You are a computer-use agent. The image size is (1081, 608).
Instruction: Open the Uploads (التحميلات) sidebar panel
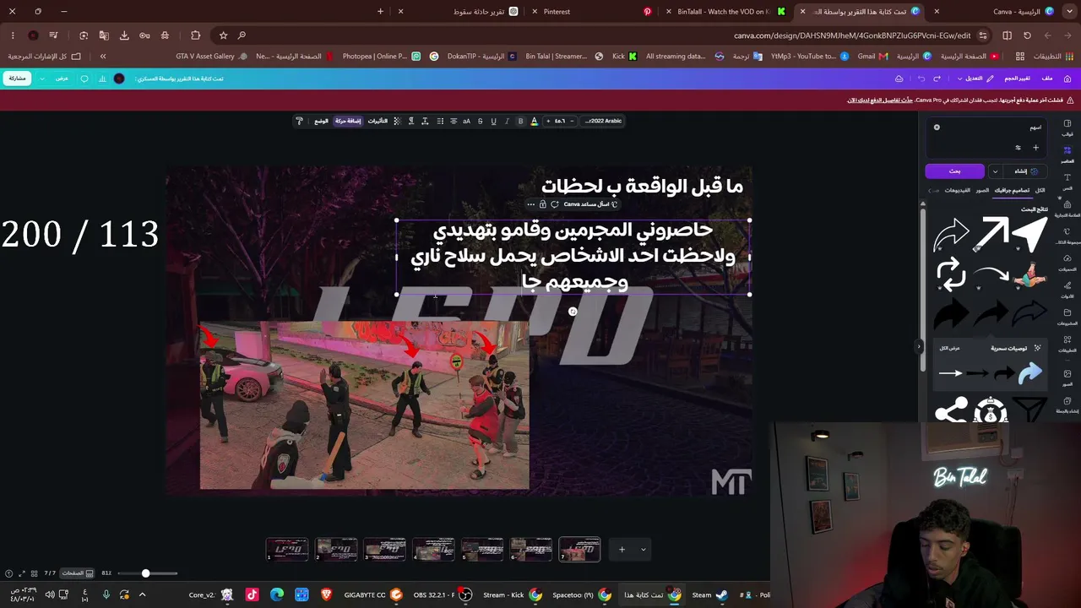click(x=1067, y=262)
